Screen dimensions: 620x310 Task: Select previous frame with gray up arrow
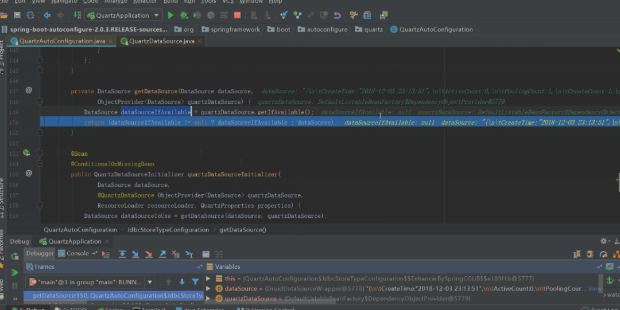pos(168,282)
